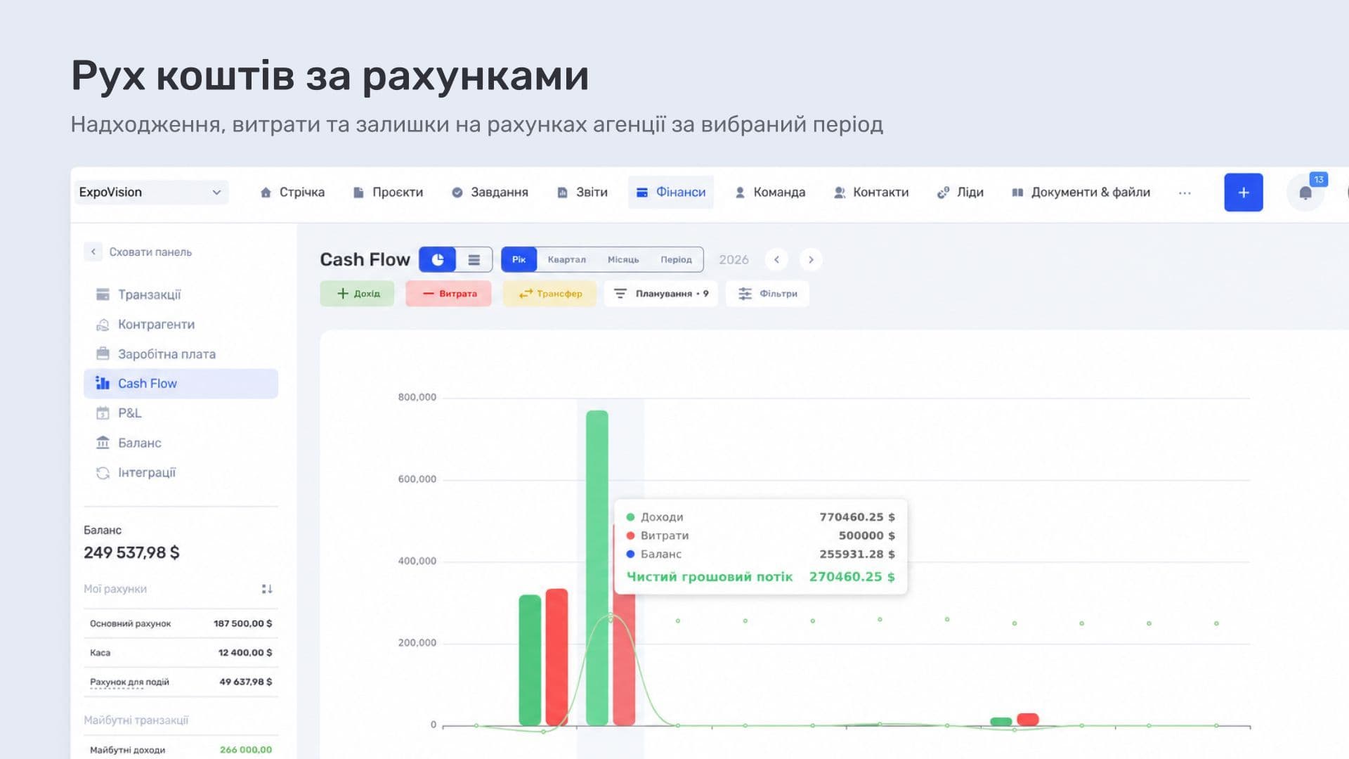Select the Рахунок для подій account row
The image size is (1349, 759).
tap(181, 682)
